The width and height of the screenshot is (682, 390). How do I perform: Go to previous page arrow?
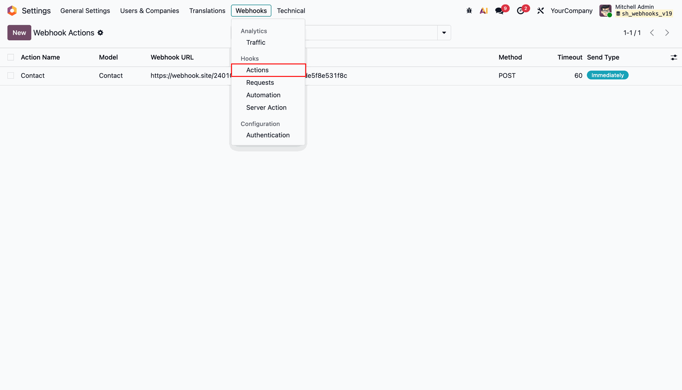coord(652,33)
